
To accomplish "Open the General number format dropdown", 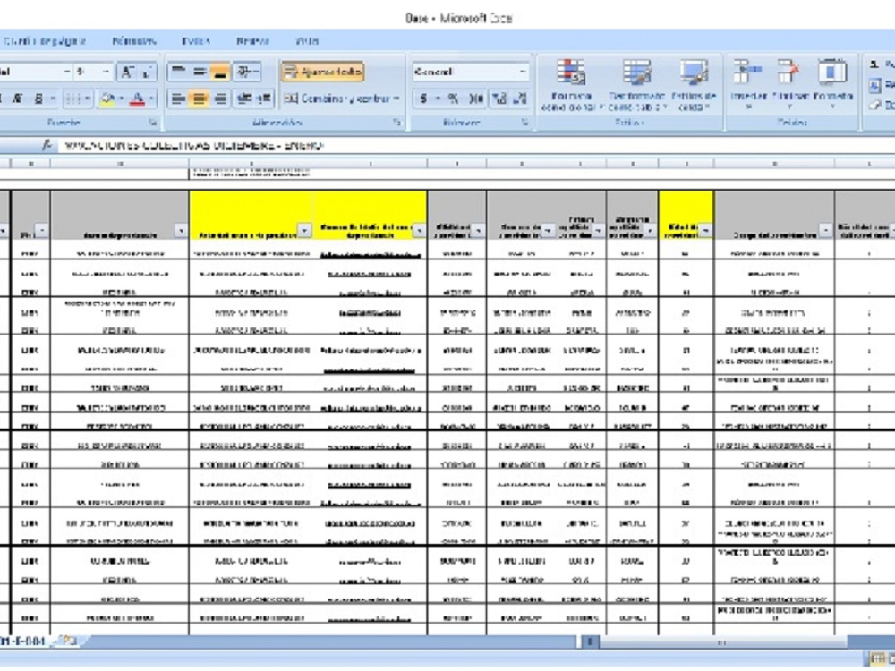I will point(523,72).
